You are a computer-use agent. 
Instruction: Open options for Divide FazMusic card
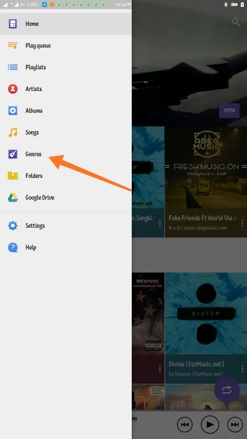click(242, 369)
